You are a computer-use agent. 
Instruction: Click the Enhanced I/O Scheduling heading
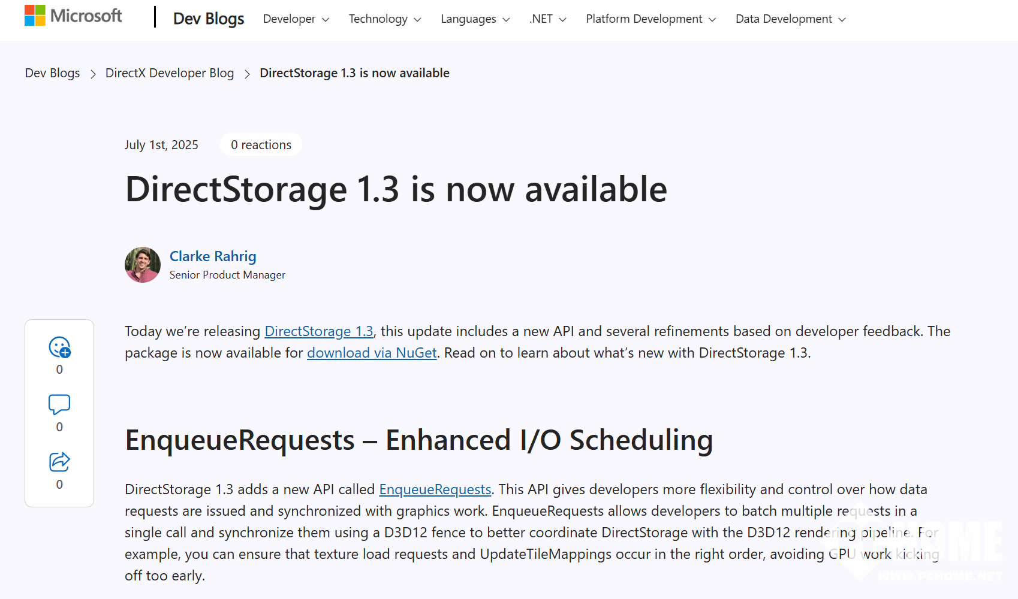click(x=419, y=440)
